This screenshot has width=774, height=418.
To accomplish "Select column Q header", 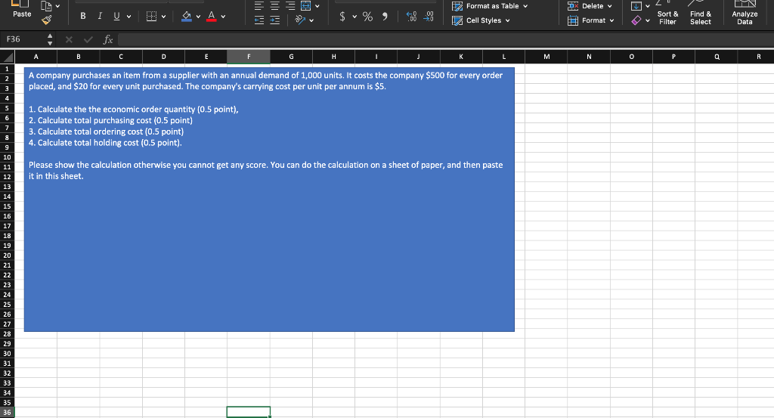I will click(717, 57).
